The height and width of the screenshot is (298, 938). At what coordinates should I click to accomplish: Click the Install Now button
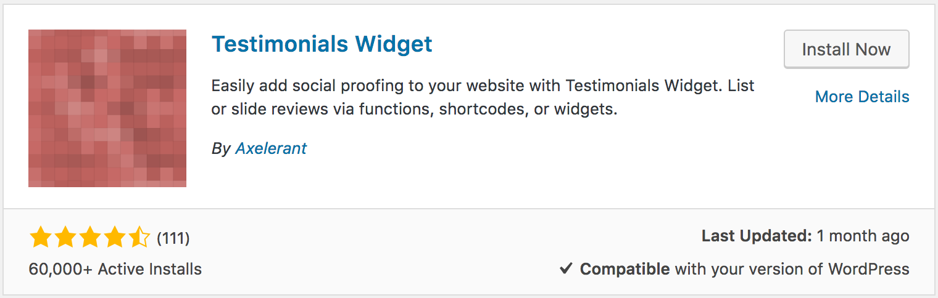[846, 49]
